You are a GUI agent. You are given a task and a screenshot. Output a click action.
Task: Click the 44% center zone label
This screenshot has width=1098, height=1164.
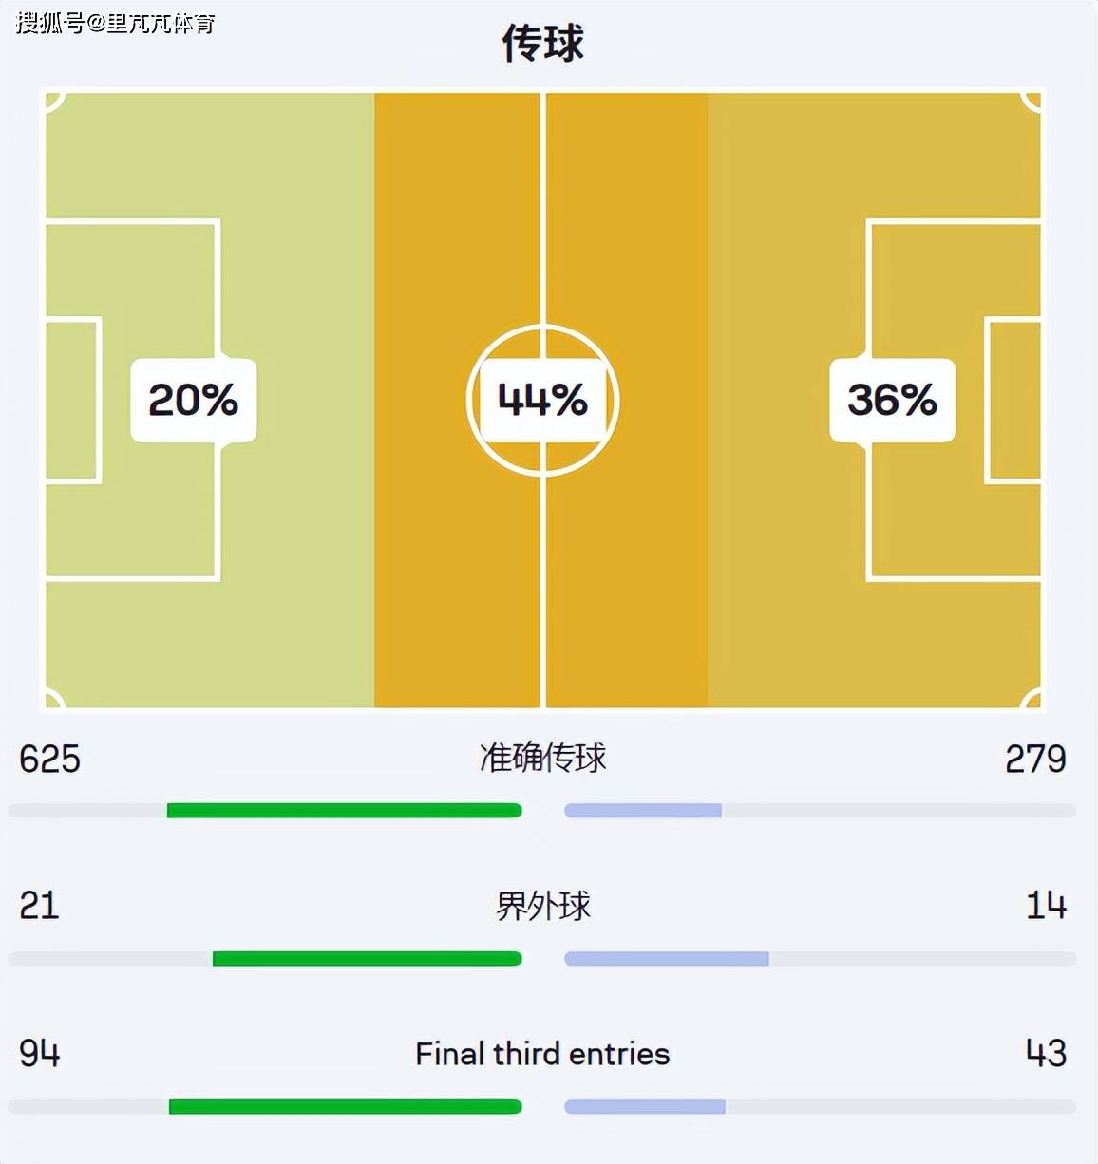click(x=542, y=400)
